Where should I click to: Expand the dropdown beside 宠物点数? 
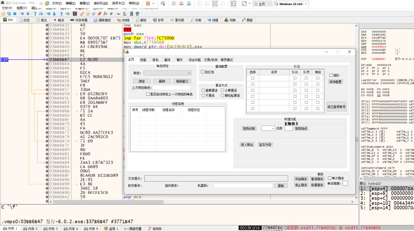[x=272, y=128]
